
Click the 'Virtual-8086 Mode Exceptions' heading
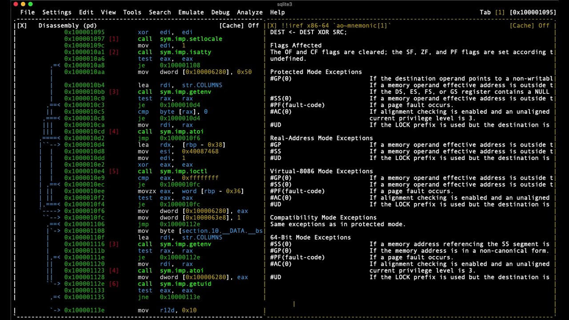(321, 172)
